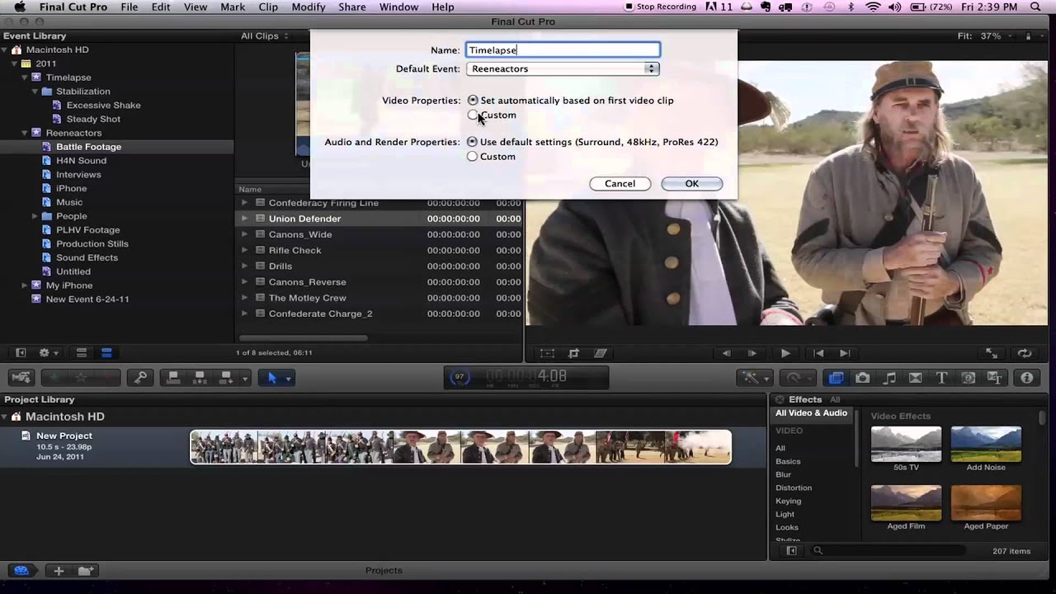Click the Import Media camera icon
Screen dimensions: 1056x594
[21, 378]
